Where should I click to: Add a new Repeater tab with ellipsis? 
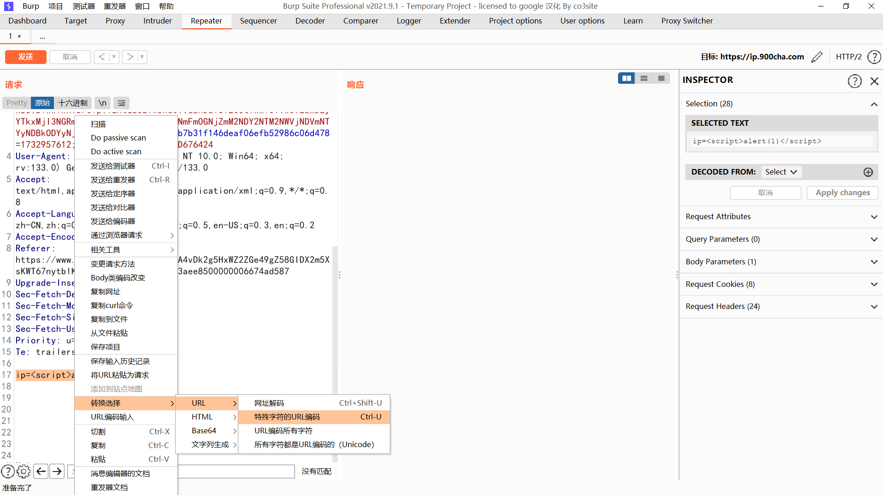(42, 36)
